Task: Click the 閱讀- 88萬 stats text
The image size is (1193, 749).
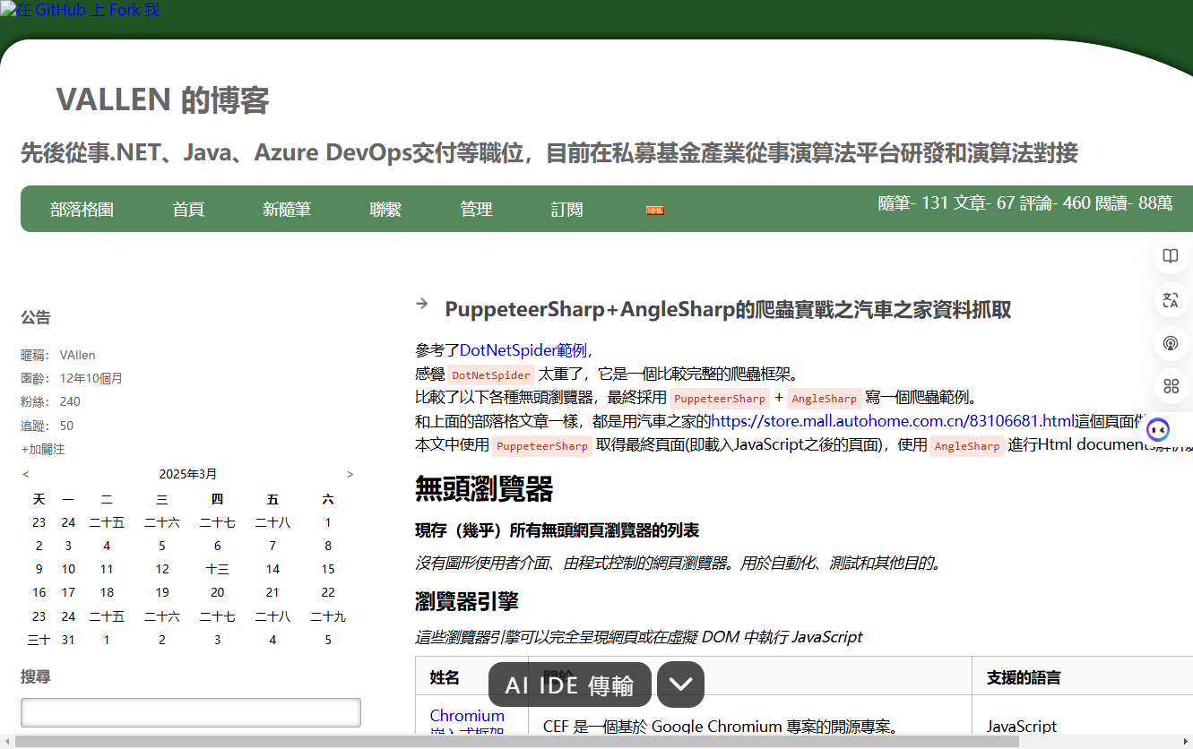Action: (1133, 202)
